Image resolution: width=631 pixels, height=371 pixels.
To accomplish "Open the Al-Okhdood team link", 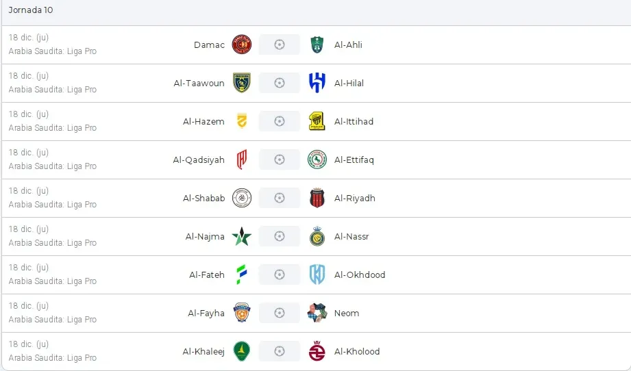I will coord(360,274).
